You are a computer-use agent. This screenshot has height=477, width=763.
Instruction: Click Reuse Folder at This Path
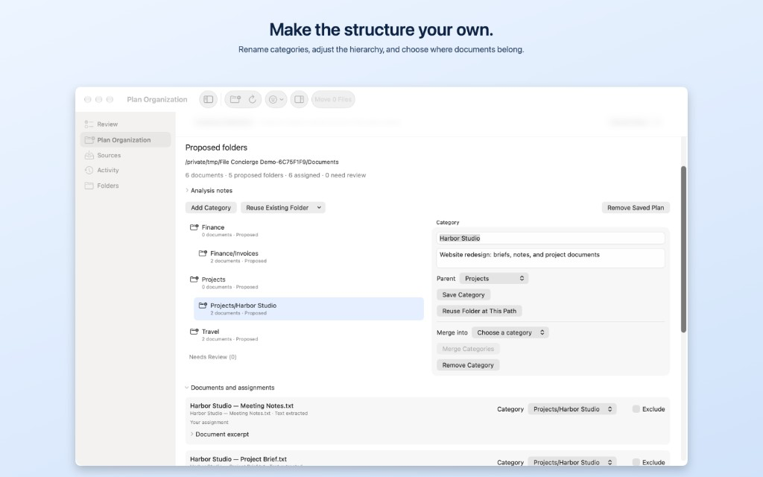479,311
